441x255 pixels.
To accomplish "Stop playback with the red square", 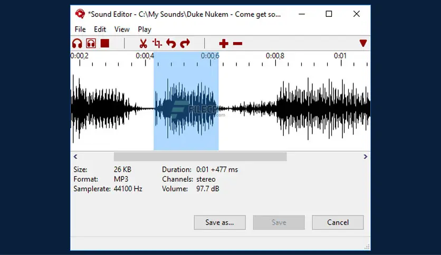I will 104,43.
